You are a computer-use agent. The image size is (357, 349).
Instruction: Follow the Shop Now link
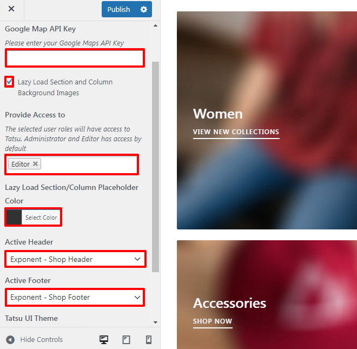click(213, 321)
